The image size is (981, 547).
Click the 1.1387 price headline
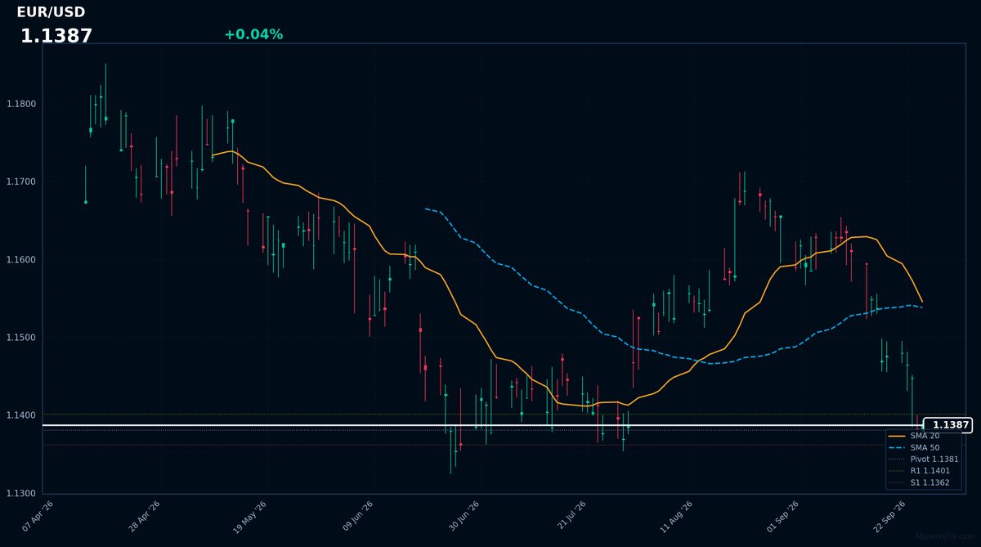[56, 36]
